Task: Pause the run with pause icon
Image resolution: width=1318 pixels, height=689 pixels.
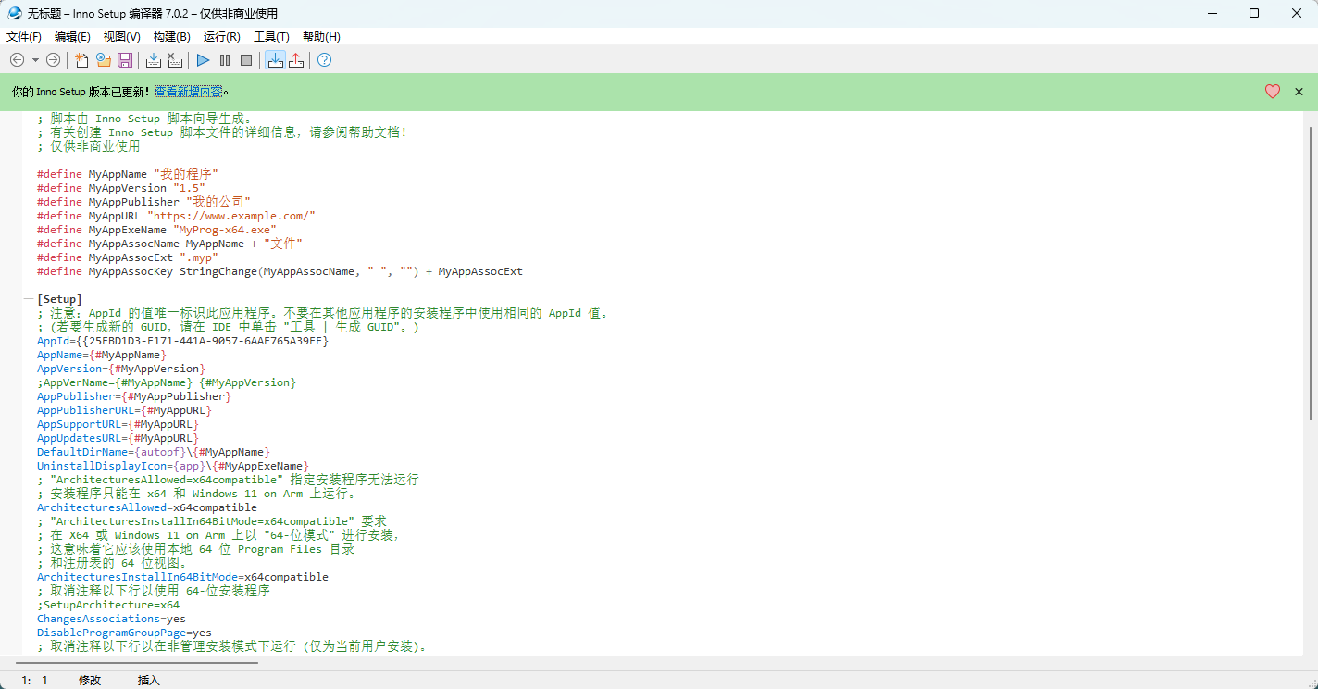Action: [225, 60]
